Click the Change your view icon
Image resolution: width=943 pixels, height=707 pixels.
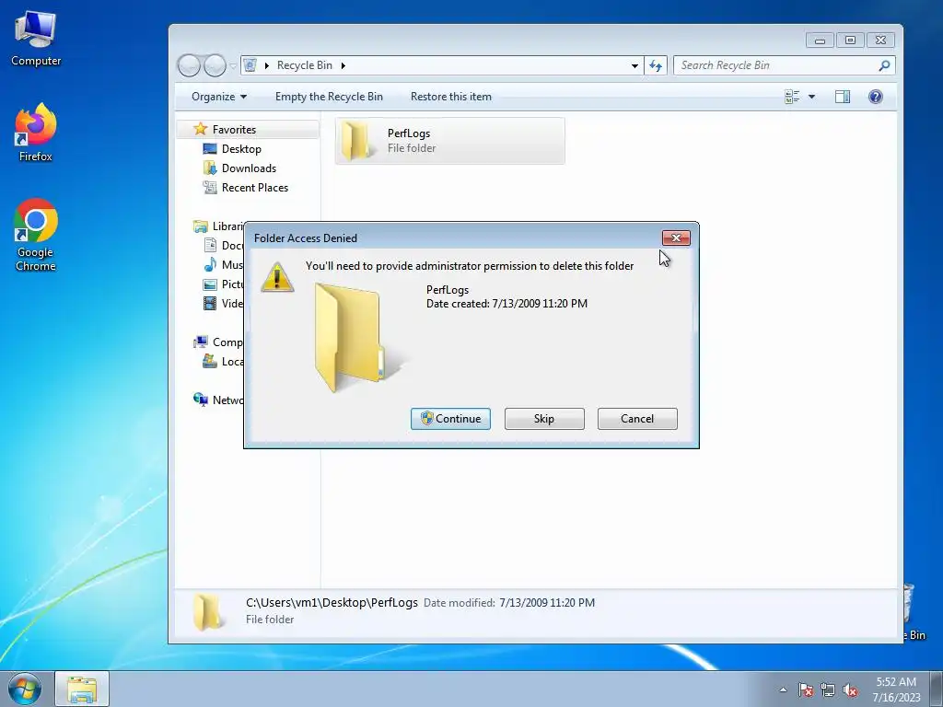tap(792, 97)
